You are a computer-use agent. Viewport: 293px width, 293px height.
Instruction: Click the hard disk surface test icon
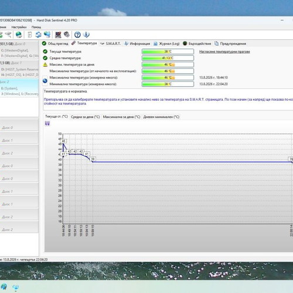pos(67,35)
